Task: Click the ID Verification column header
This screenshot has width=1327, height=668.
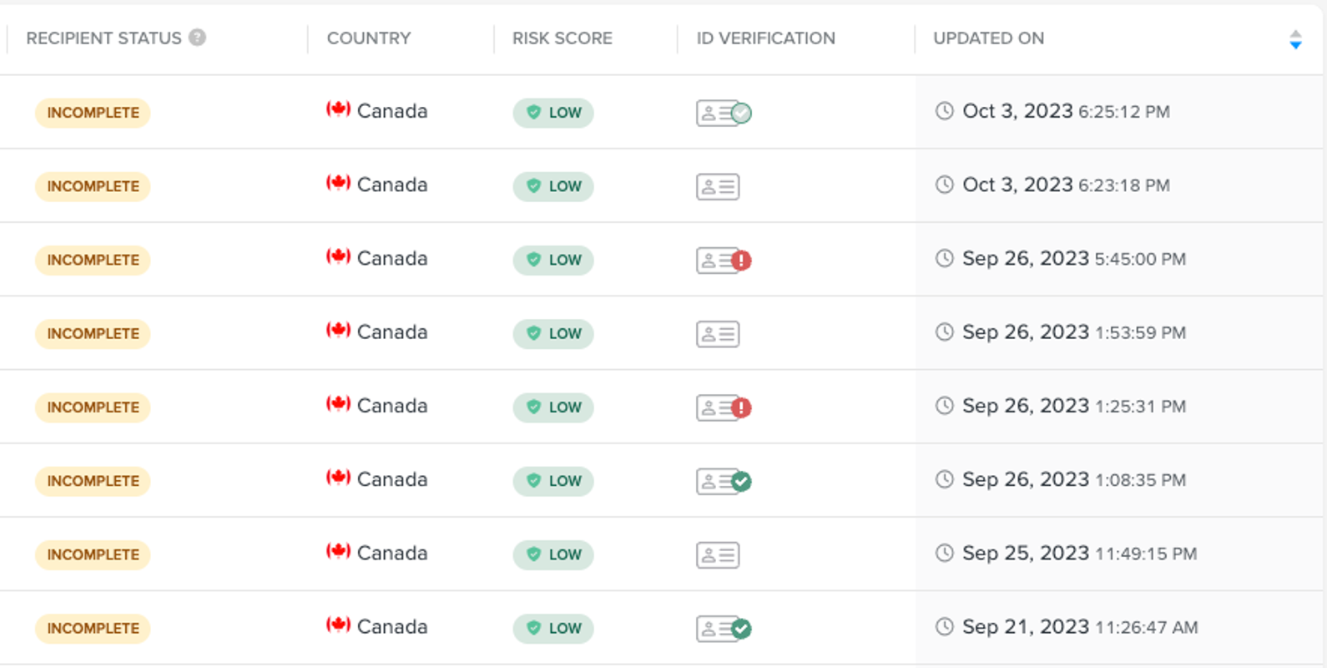Action: pos(765,38)
